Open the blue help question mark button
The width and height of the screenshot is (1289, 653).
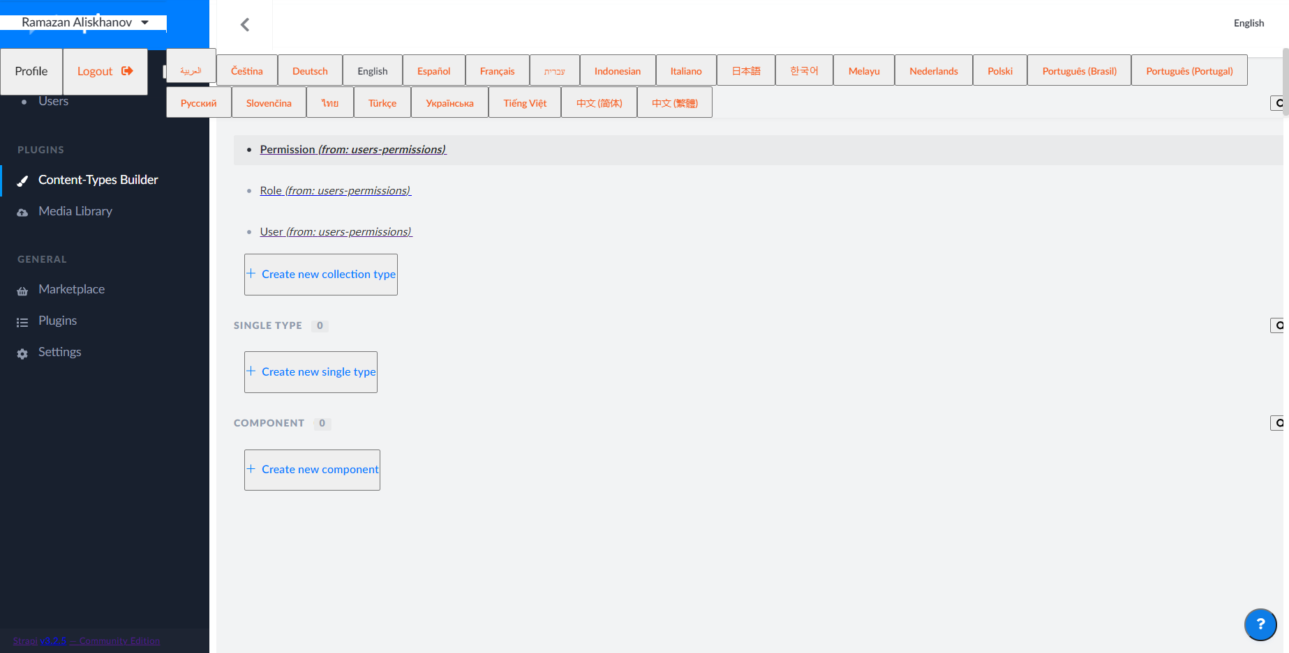coord(1260,624)
